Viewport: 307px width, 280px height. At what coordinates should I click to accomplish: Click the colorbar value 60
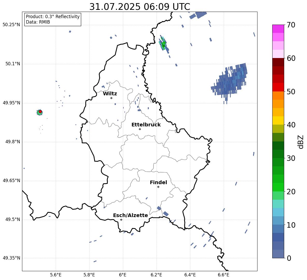(x=291, y=58)
